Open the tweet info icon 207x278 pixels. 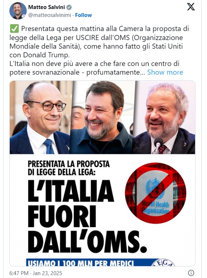point(191,273)
